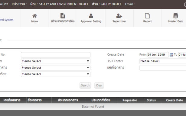
Task: Click the Super User add-person icon
Action: click(x=119, y=16)
